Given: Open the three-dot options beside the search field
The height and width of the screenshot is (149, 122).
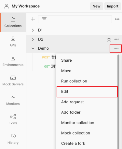Looking at the screenshot, I should click(117, 19).
